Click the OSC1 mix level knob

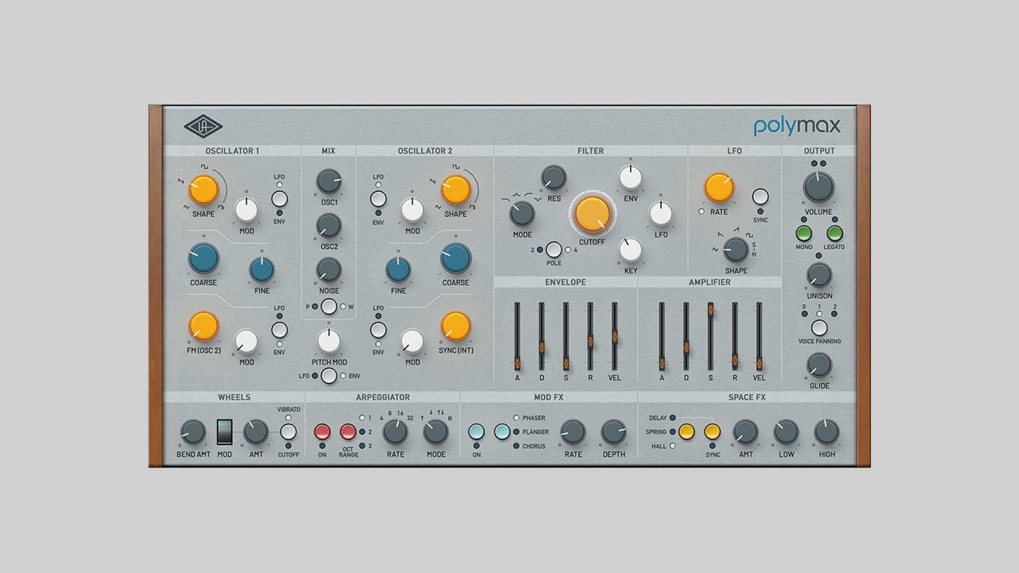pyautogui.click(x=329, y=181)
